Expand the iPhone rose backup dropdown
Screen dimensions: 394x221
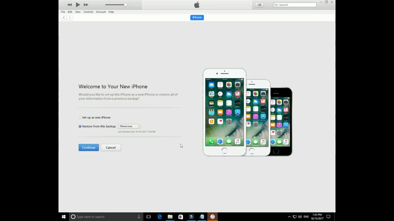pos(129,126)
